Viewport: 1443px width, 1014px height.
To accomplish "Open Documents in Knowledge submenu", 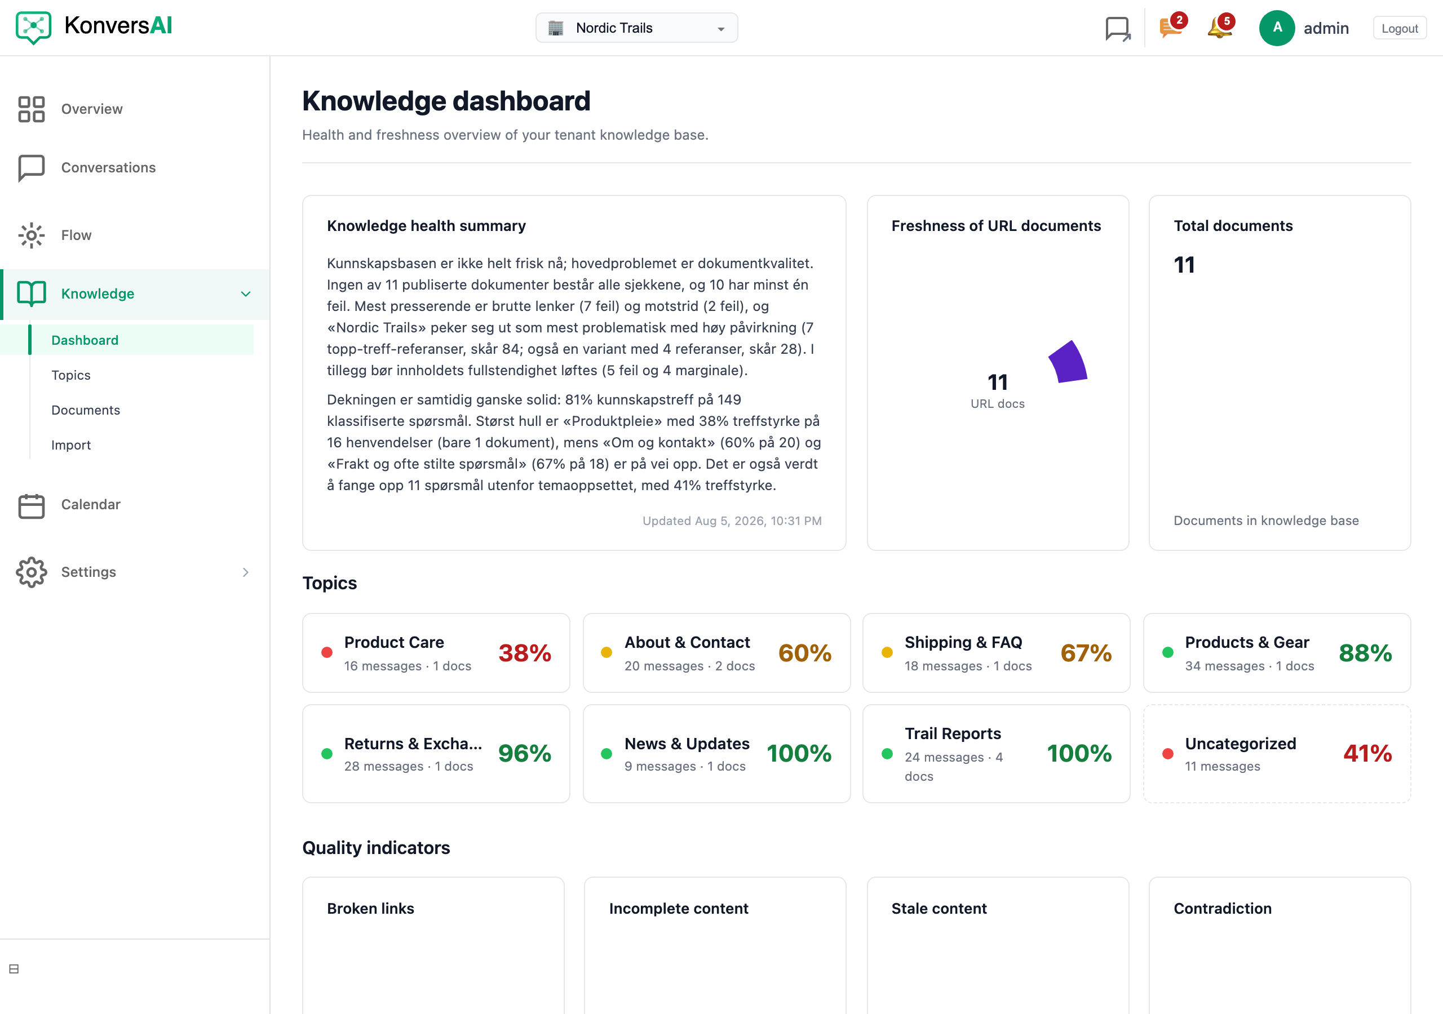I will click(x=86, y=410).
